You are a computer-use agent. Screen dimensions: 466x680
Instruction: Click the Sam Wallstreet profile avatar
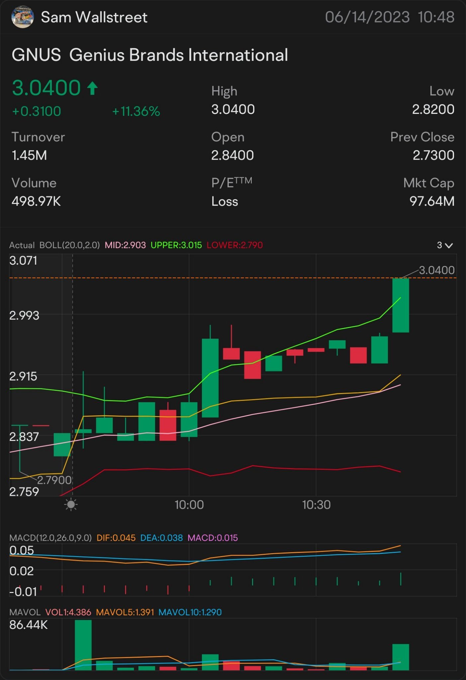(x=22, y=17)
